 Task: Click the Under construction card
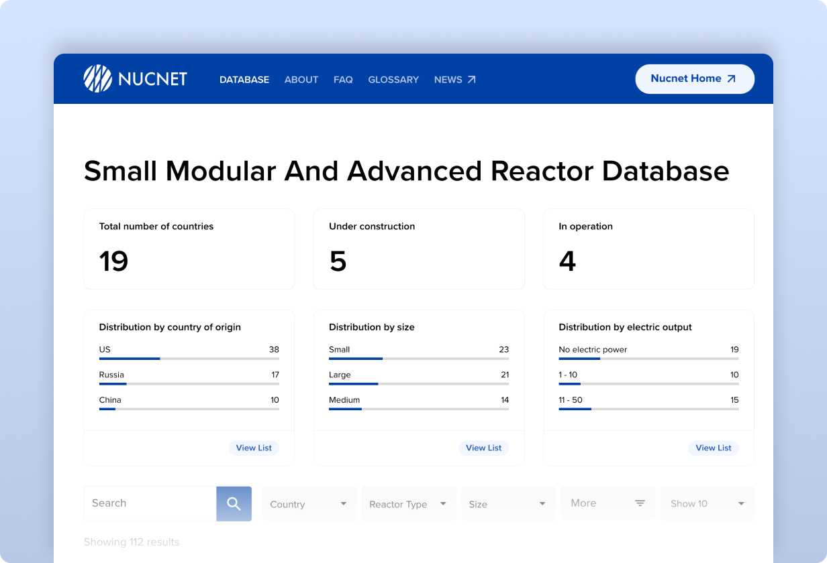[x=419, y=249]
